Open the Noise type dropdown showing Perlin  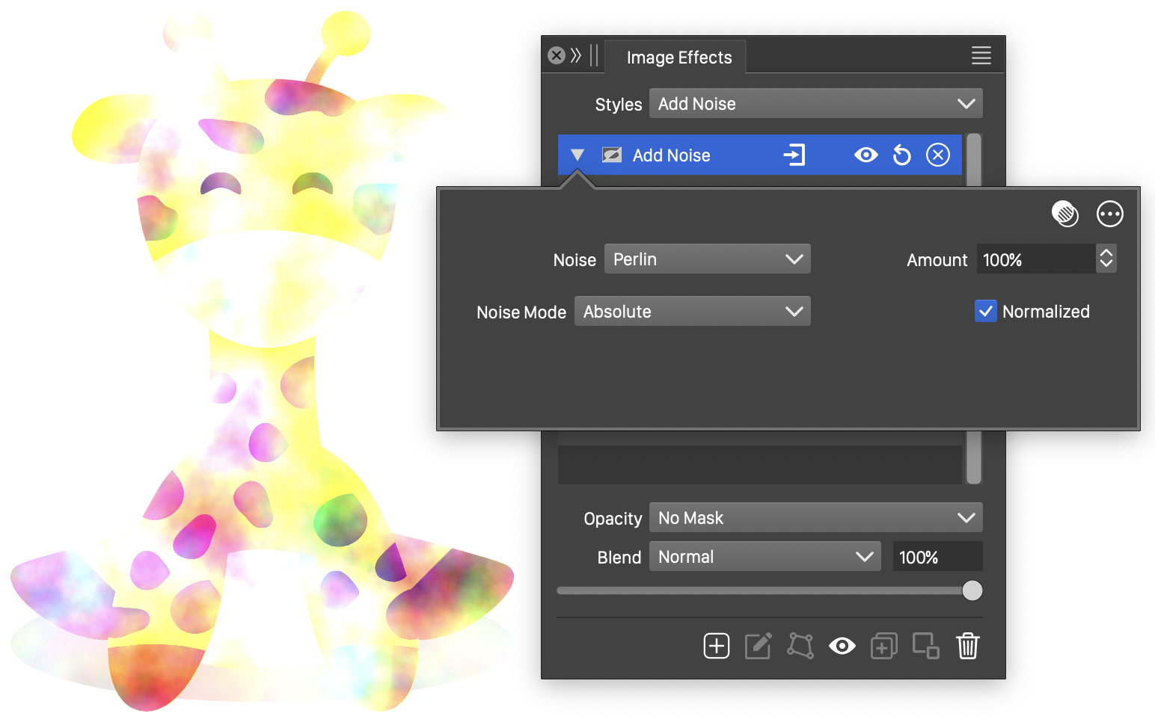tap(707, 259)
